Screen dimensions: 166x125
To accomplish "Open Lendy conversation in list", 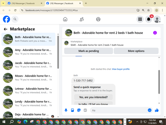I will tap(29, 104).
